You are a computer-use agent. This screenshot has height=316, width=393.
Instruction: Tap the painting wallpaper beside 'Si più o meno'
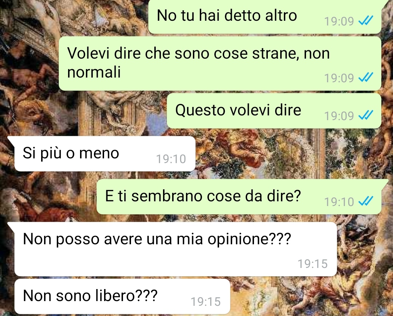tap(288, 154)
